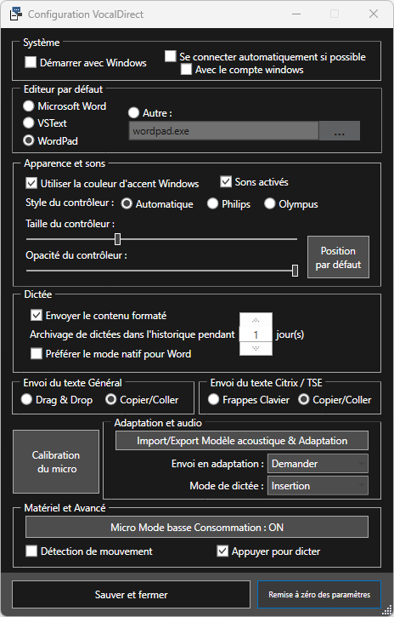394x617 pixels.
Task: Toggle Sons activés checkbox
Action: coord(226,182)
